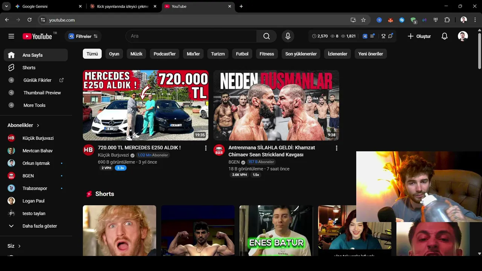Image resolution: width=482 pixels, height=271 pixels.
Task: Click the install app icon in address bar
Action: coord(353,20)
